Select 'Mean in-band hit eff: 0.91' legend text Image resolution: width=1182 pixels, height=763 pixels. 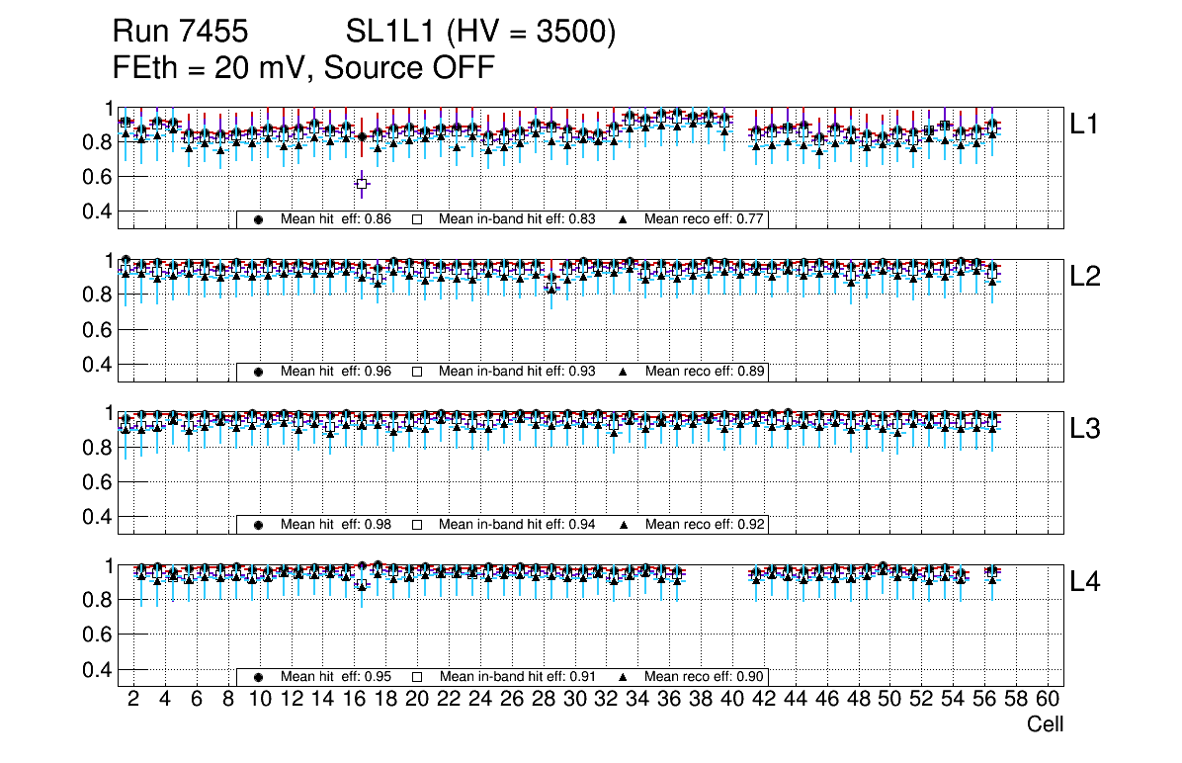pos(517,677)
